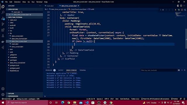This screenshot has width=187, height=105.
Task: Open the Terminal menu
Action: (x=39, y=2)
